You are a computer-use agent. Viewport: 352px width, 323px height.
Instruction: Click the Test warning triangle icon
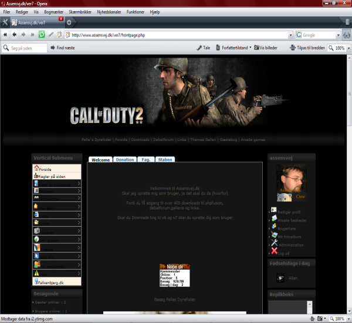pos(36,273)
